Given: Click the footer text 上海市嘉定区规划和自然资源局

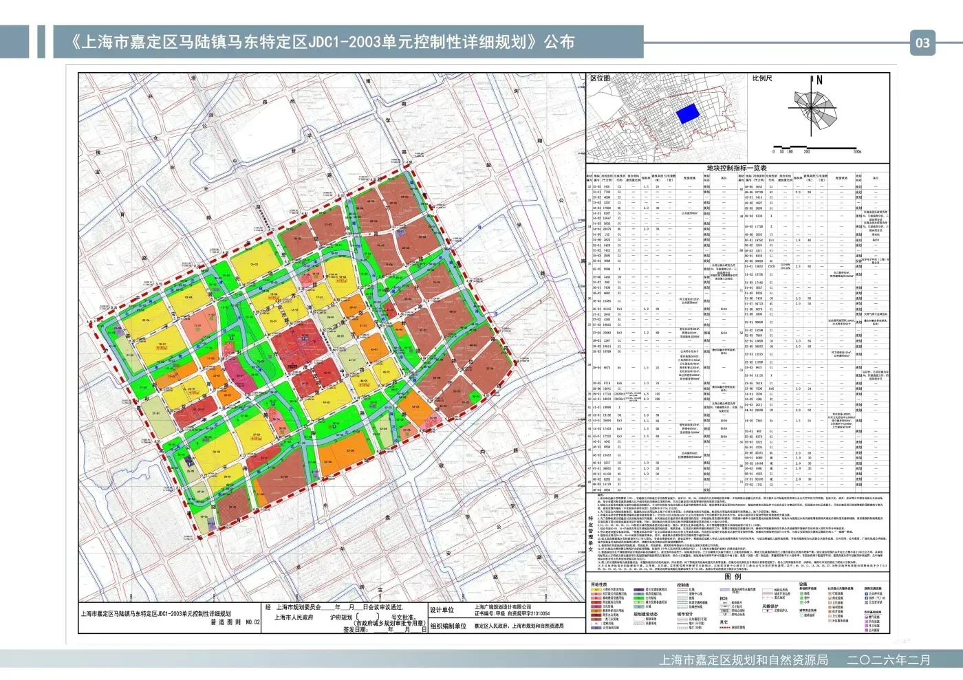Looking at the screenshot, I should pyautogui.click(x=743, y=660).
